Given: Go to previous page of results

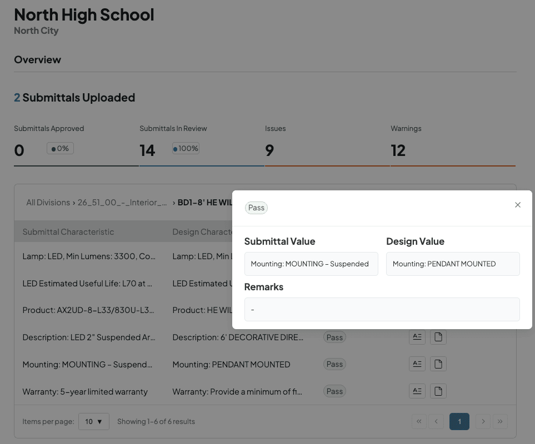Looking at the screenshot, I should (436, 421).
